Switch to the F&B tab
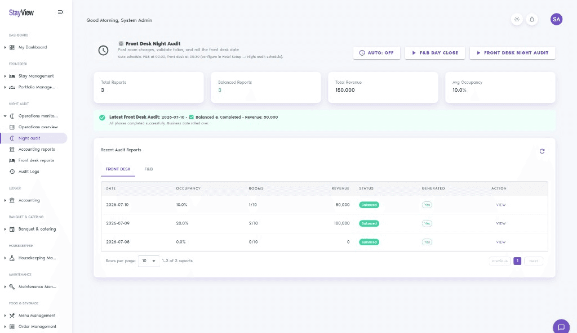 149,169
